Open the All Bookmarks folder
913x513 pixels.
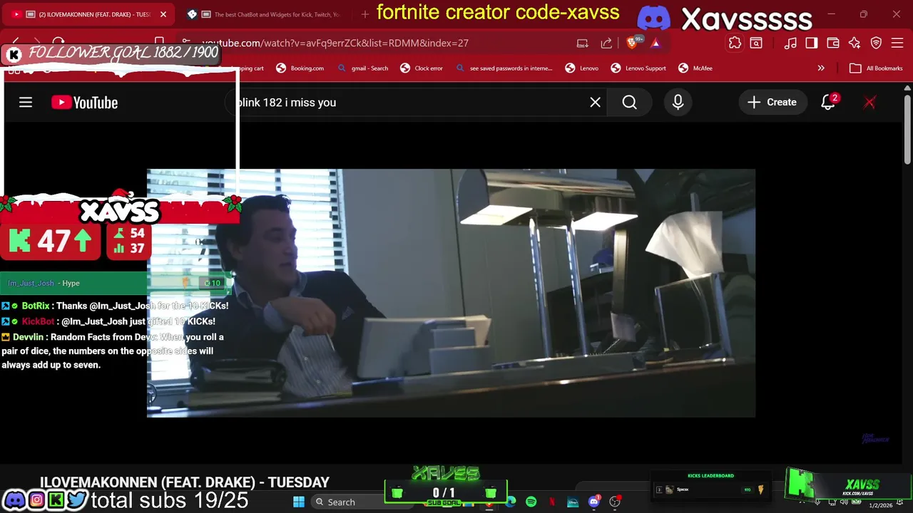[877, 68]
